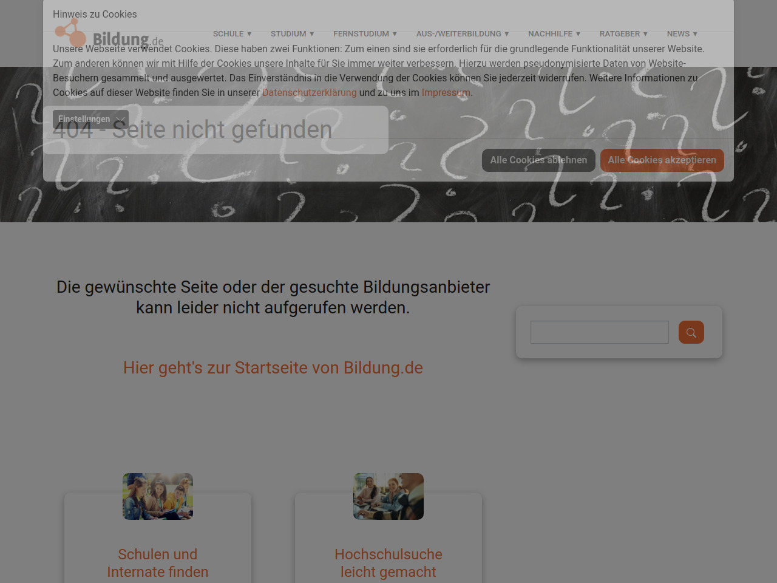Click the students thumbnail above Schulen
The image size is (777, 583).
tap(158, 496)
